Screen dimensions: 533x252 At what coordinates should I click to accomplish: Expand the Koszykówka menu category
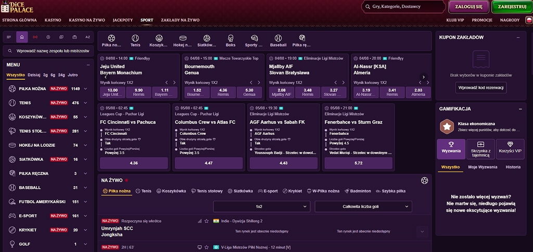click(x=85, y=117)
